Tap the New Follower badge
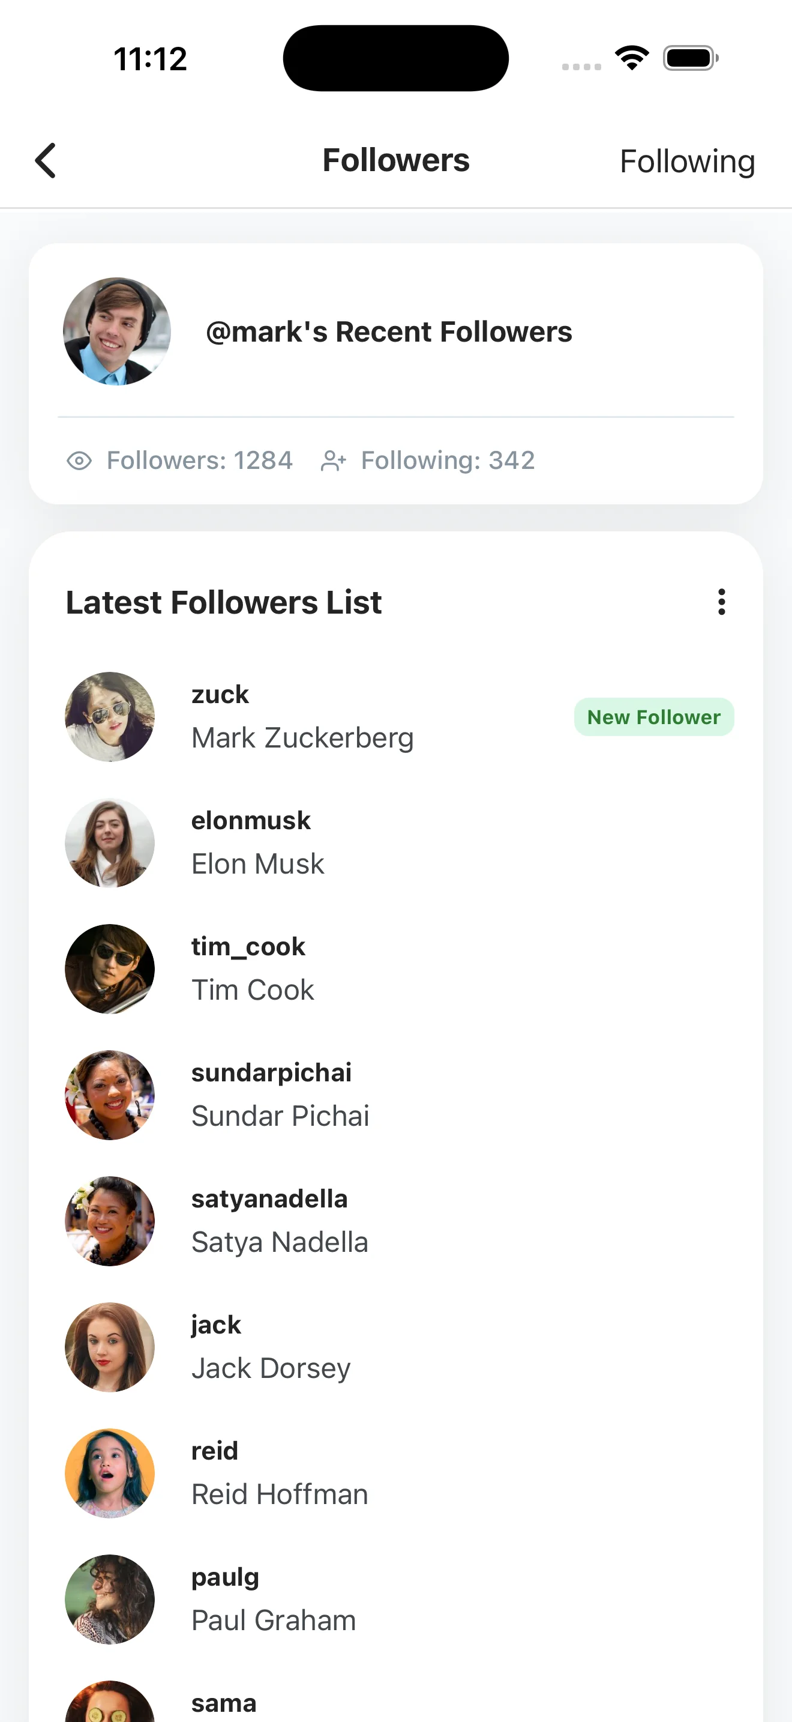Screen dimensions: 792x1722 click(654, 717)
